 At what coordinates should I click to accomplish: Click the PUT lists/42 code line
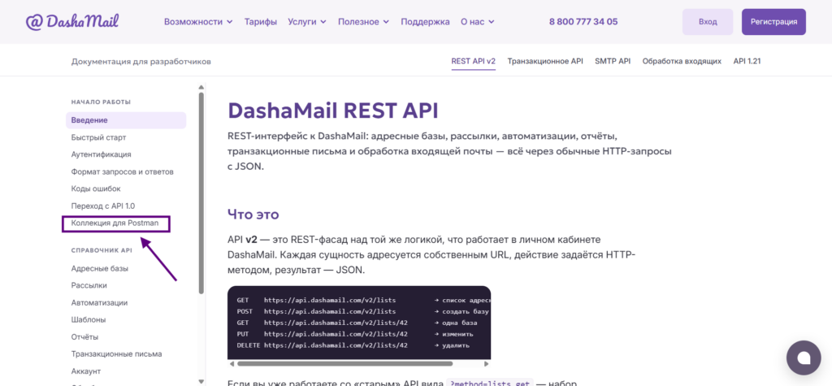(355, 335)
